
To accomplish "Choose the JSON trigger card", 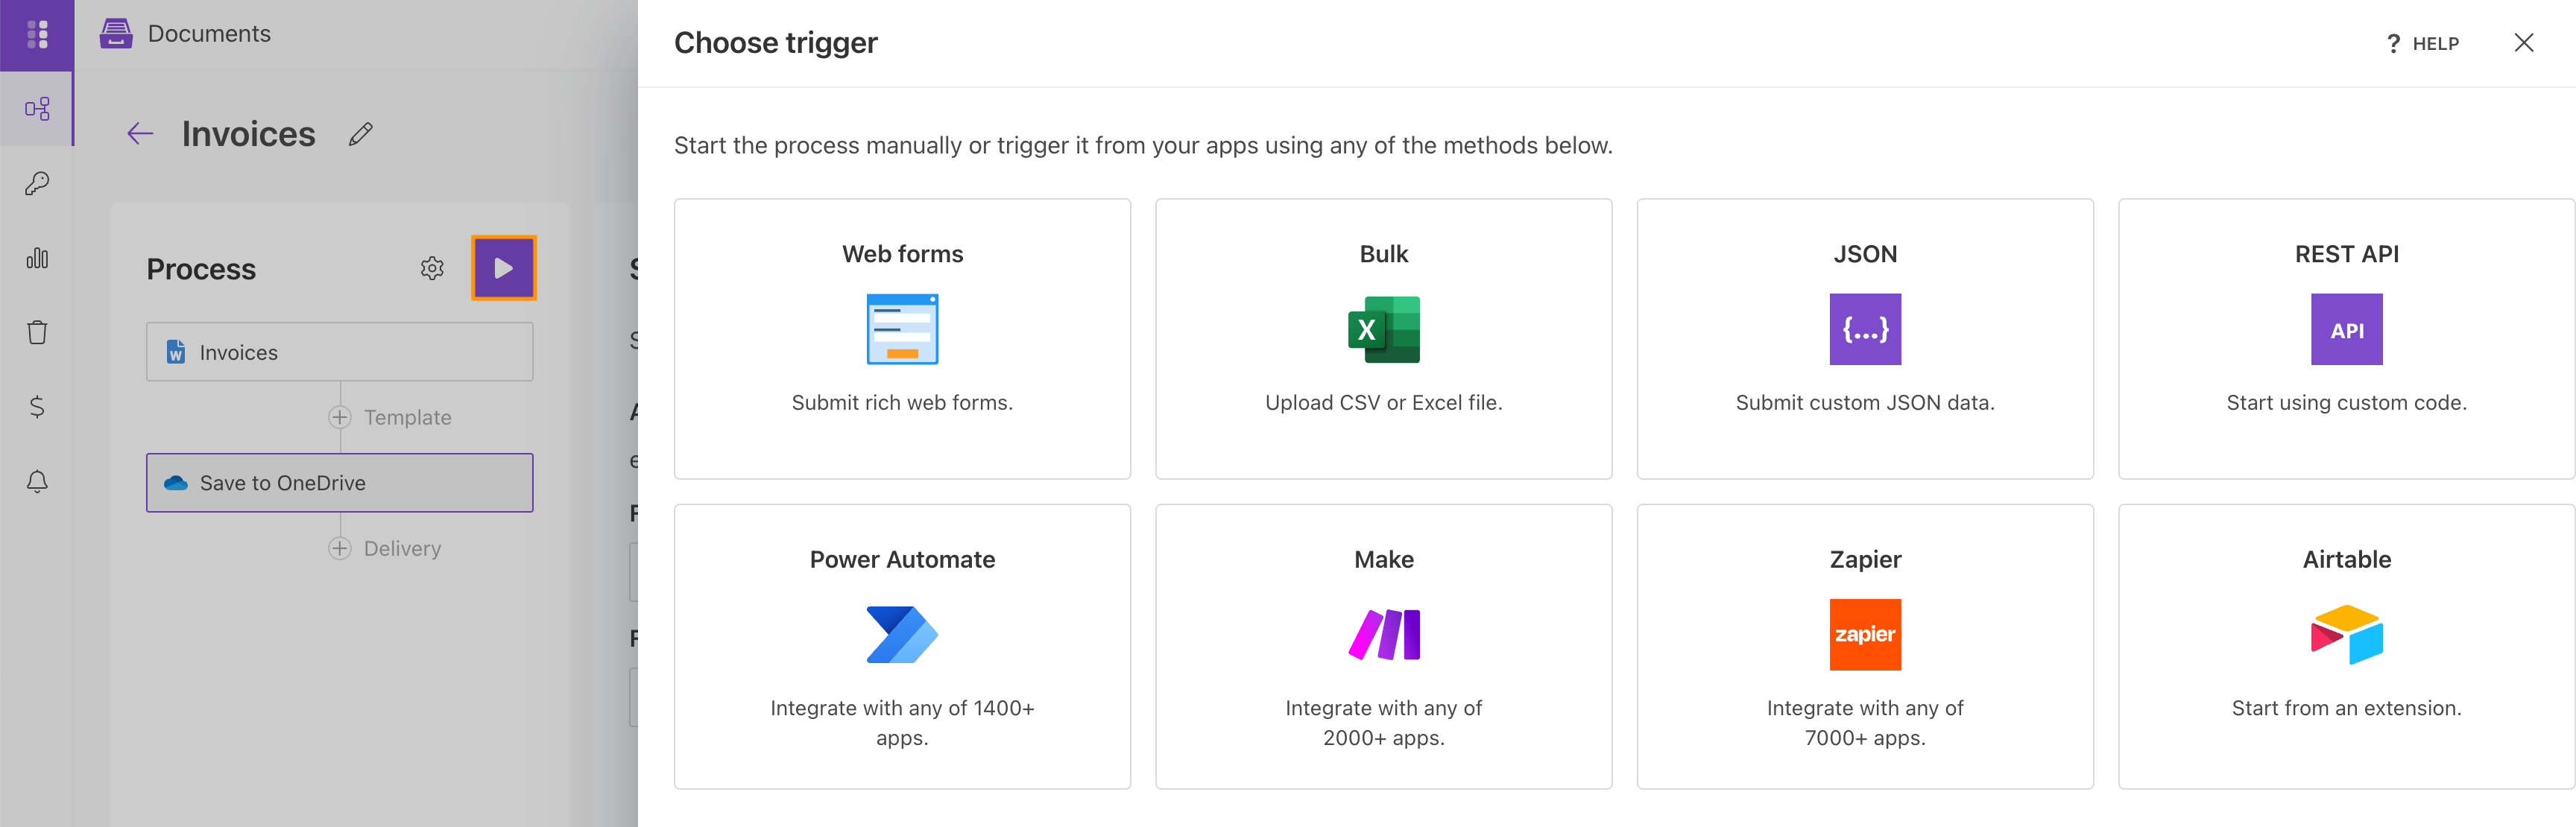I will (1865, 339).
